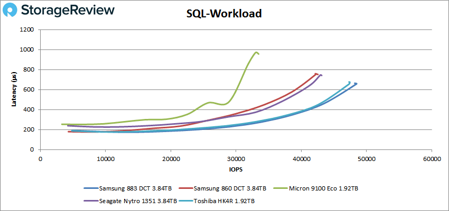The height and width of the screenshot is (211, 449).
Task: Select the Samsung 883 DCT 3.84TB legend entry
Action: point(128,188)
